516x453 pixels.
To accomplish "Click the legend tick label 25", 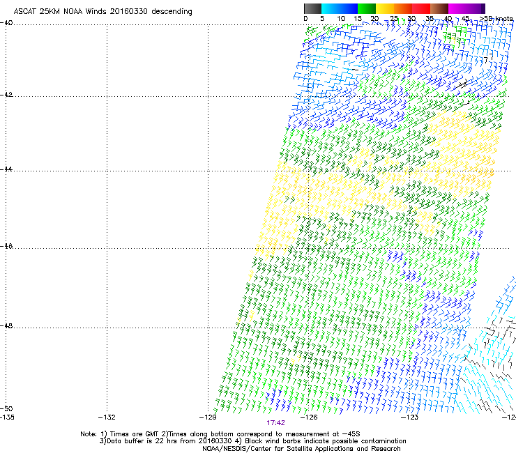I will 394,19.
